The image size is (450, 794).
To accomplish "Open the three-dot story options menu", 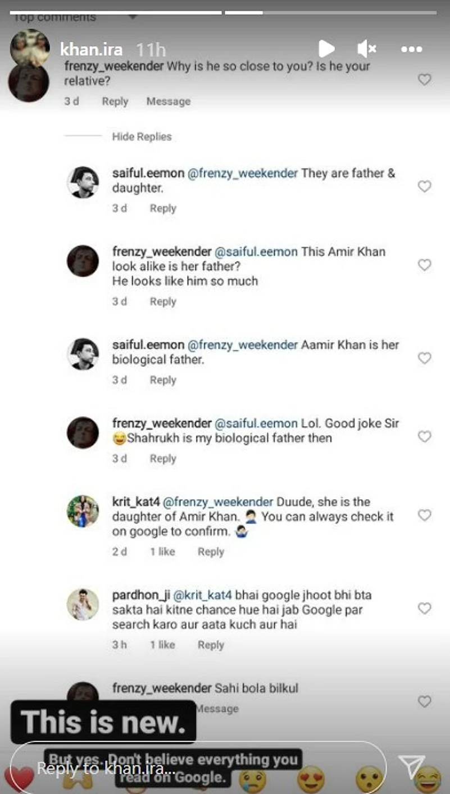I will coord(411,49).
